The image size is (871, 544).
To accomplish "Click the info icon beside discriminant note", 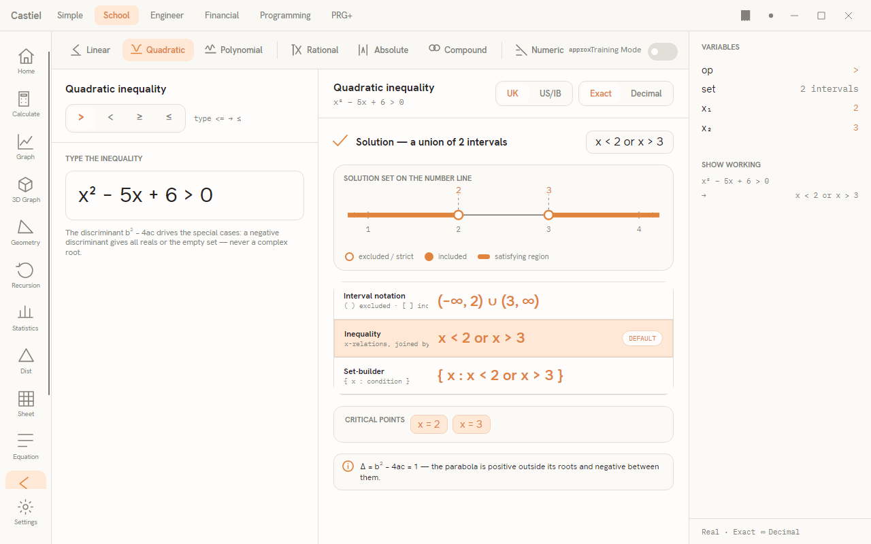I will click(348, 466).
